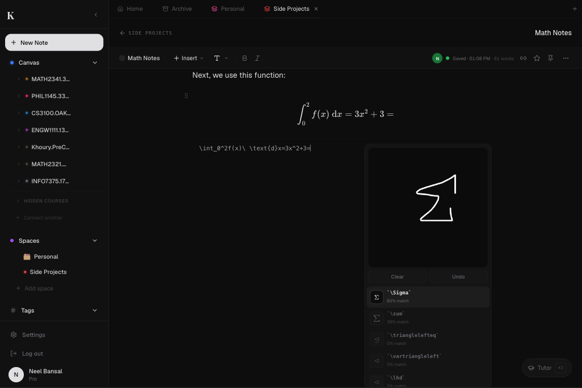This screenshot has height=388, width=582.
Task: Collapse the Canvas section chevron
Action: click(95, 63)
